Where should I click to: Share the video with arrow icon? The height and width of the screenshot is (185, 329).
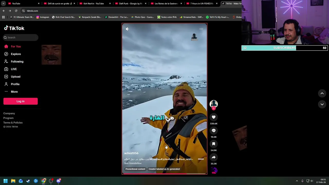(214, 157)
